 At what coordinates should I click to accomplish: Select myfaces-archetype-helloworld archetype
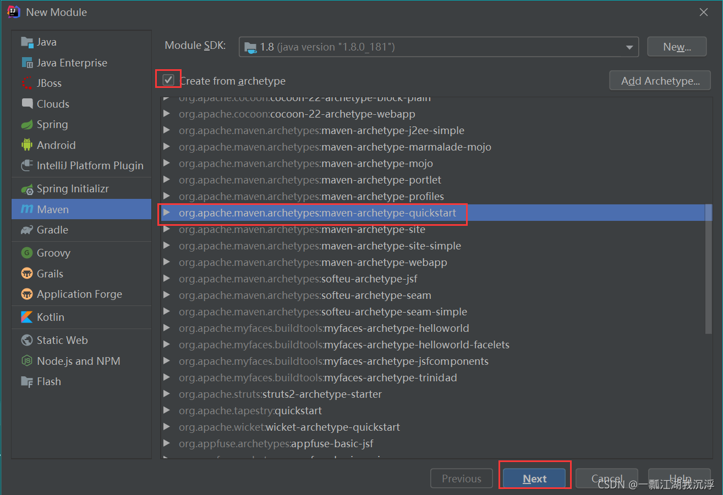click(432, 329)
